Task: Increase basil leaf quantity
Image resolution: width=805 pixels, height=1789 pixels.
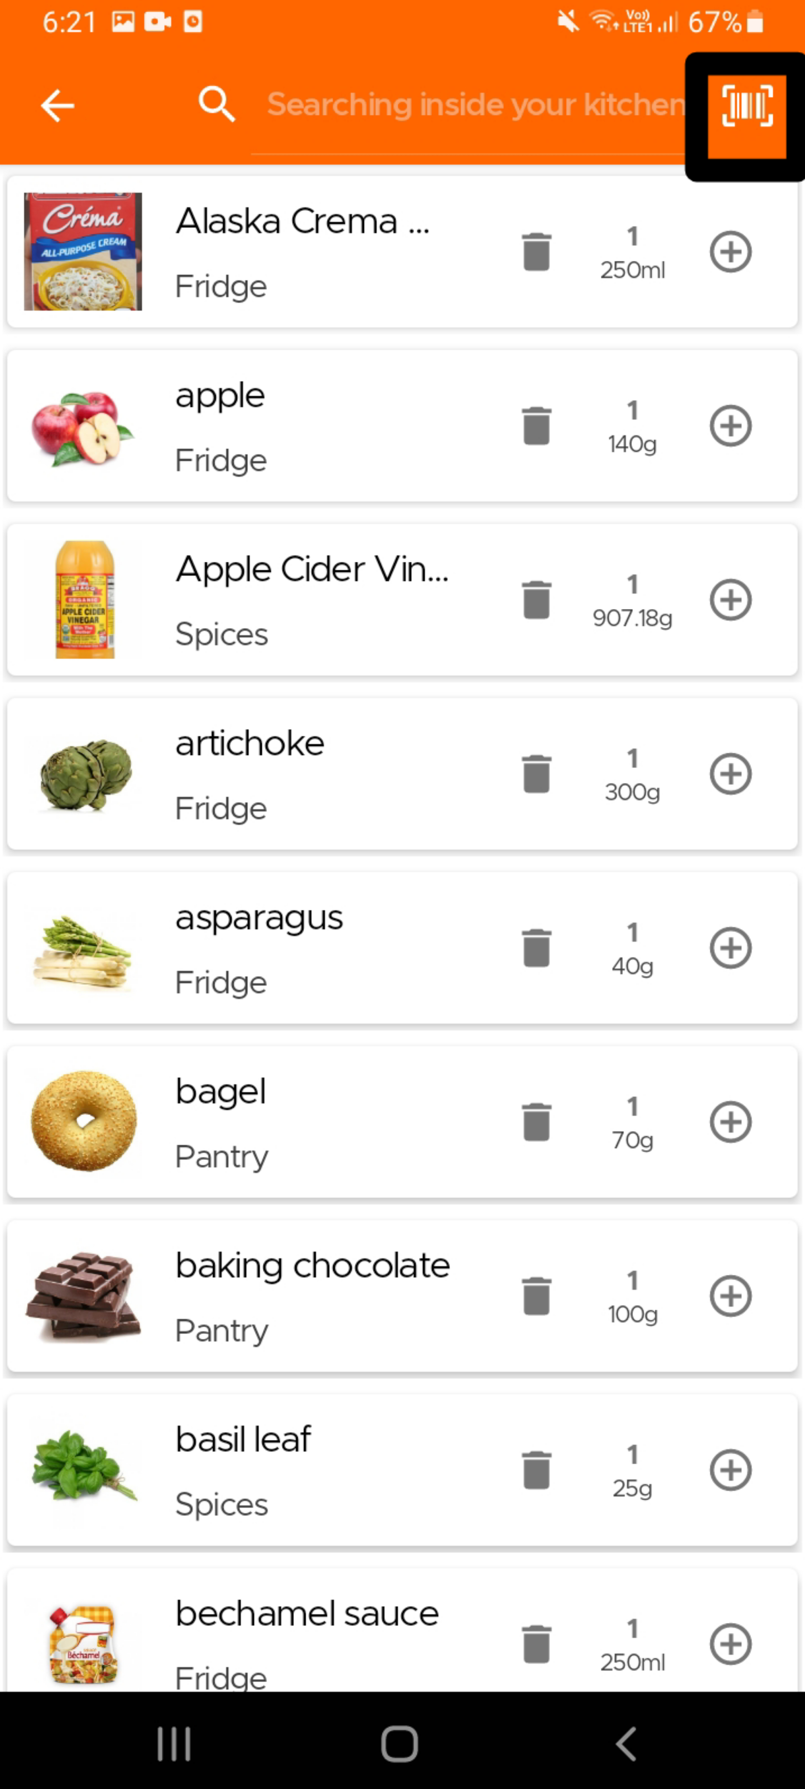Action: tap(730, 1470)
